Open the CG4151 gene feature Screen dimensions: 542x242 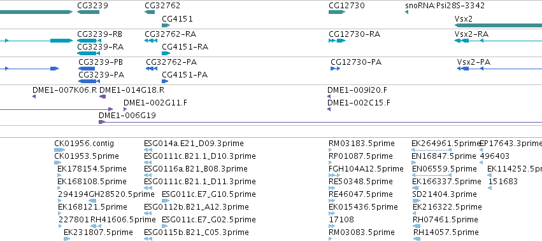(x=166, y=25)
